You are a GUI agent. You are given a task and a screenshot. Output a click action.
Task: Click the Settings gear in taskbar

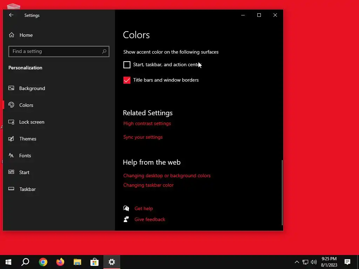coord(112,262)
